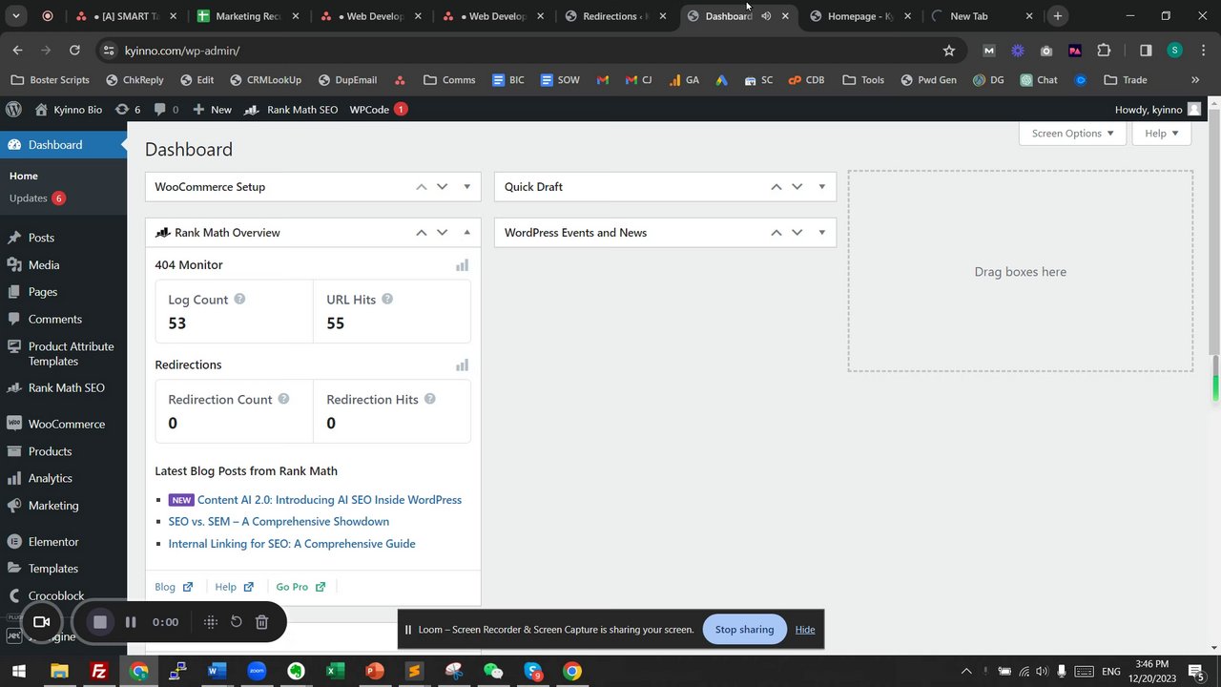Collapse the Rank Math Overview panel
Image resolution: width=1221 pixels, height=687 pixels.
(466, 233)
